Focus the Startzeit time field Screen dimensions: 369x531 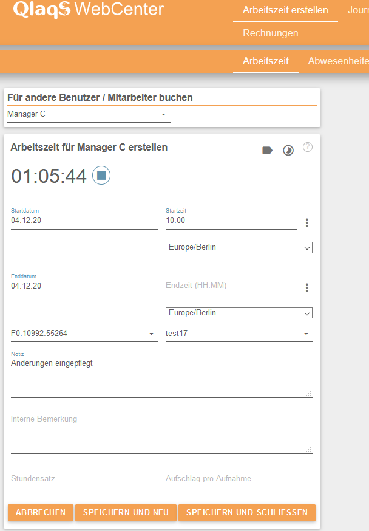point(231,221)
